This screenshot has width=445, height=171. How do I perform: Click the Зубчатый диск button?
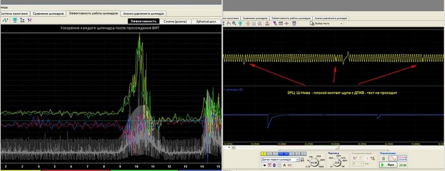[x=206, y=21]
